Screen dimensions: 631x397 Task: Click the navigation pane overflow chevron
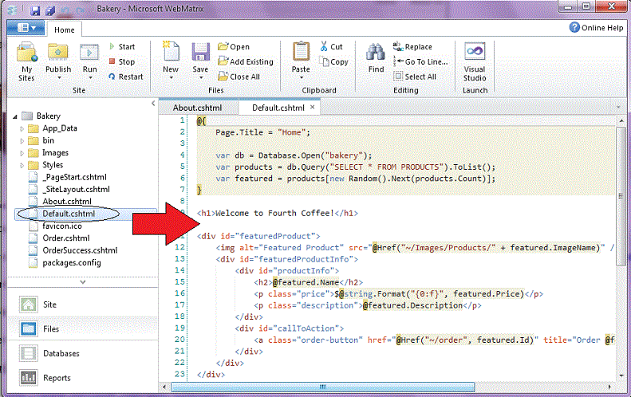point(82,282)
